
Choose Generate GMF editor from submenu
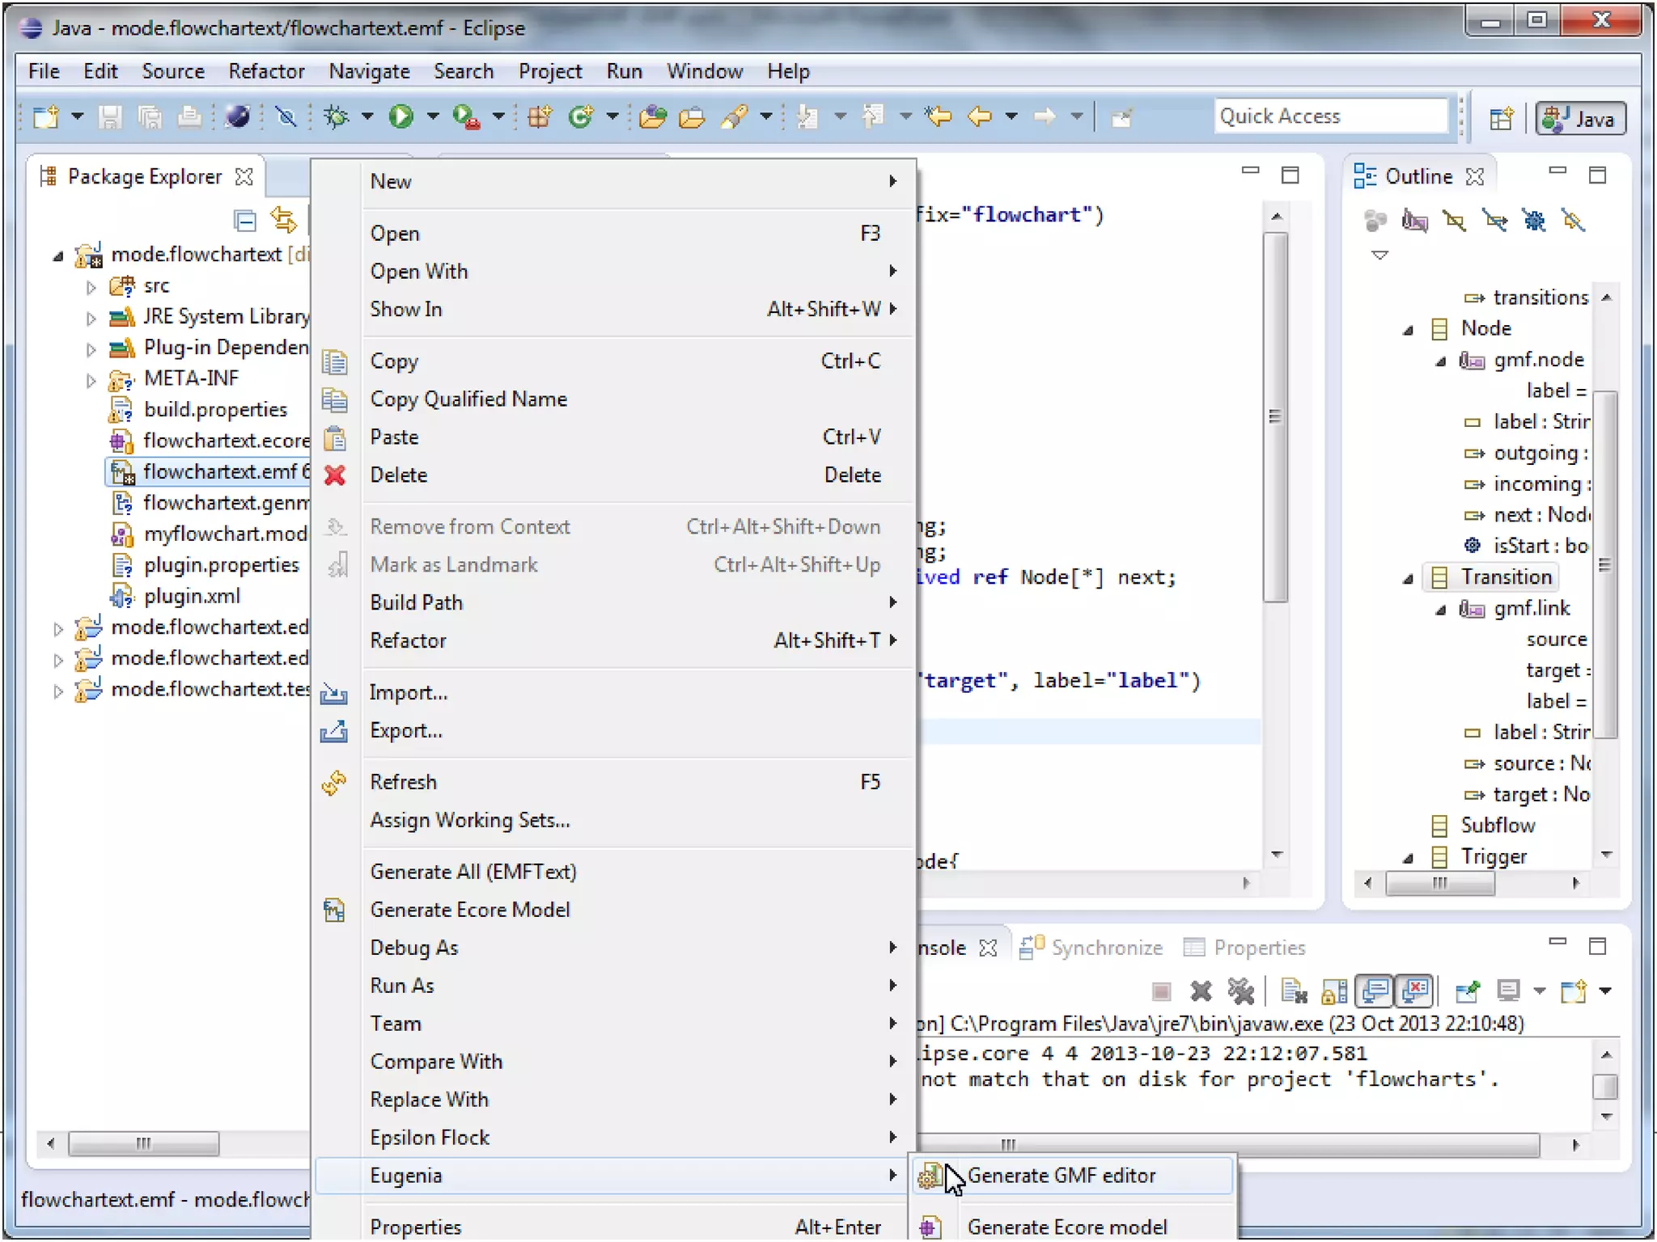pos(1061,1176)
